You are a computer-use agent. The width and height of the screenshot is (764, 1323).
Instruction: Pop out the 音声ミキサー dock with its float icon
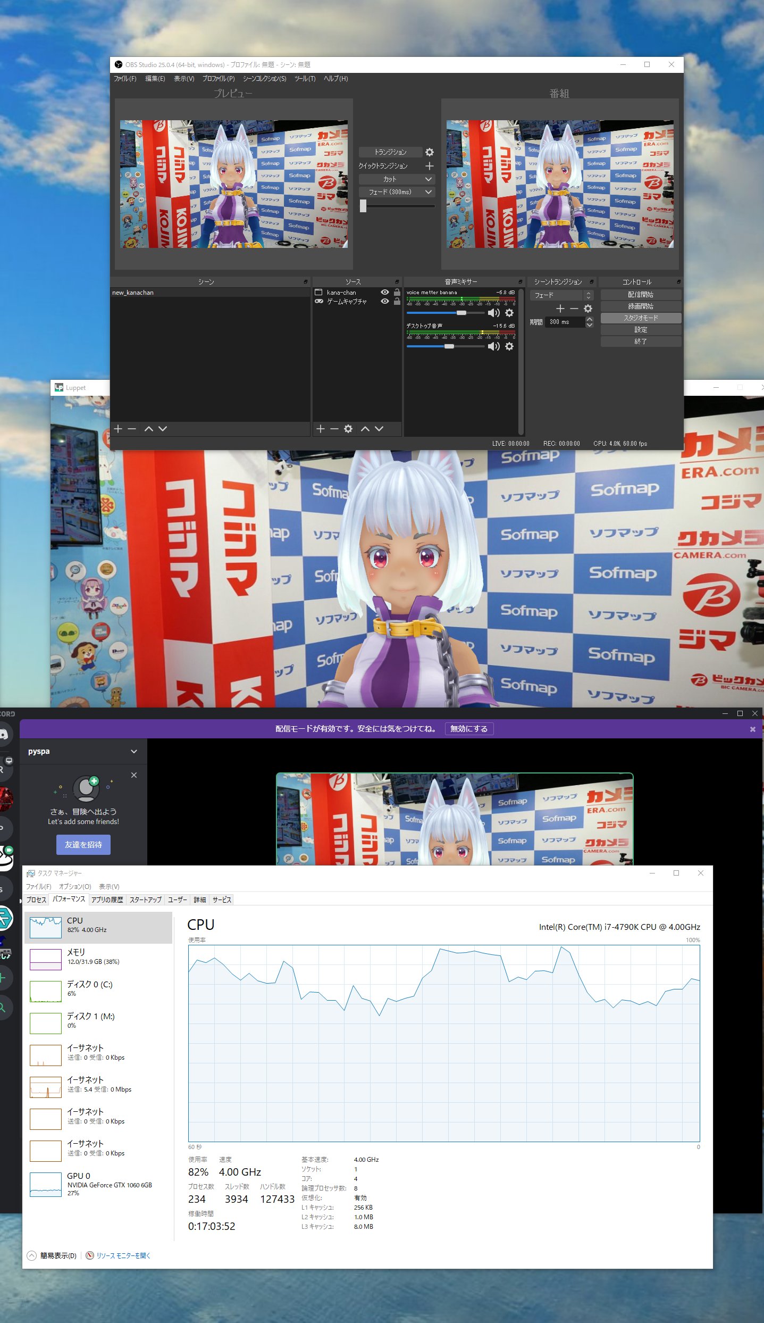[x=520, y=281]
